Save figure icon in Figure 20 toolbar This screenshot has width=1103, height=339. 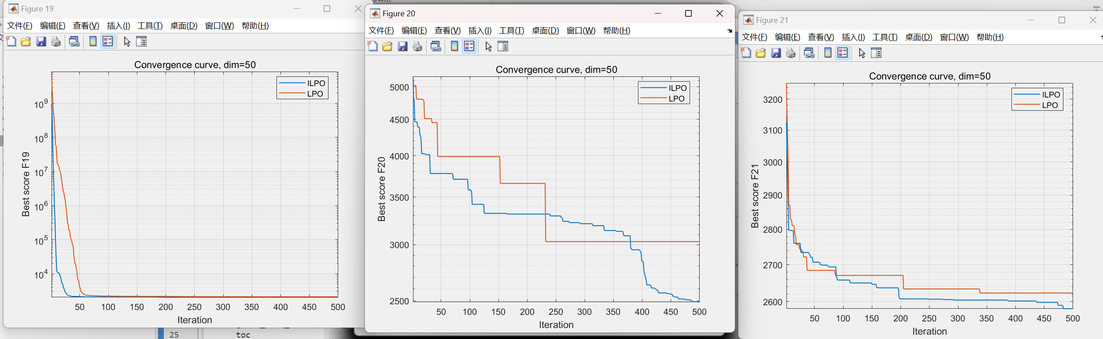pos(402,46)
